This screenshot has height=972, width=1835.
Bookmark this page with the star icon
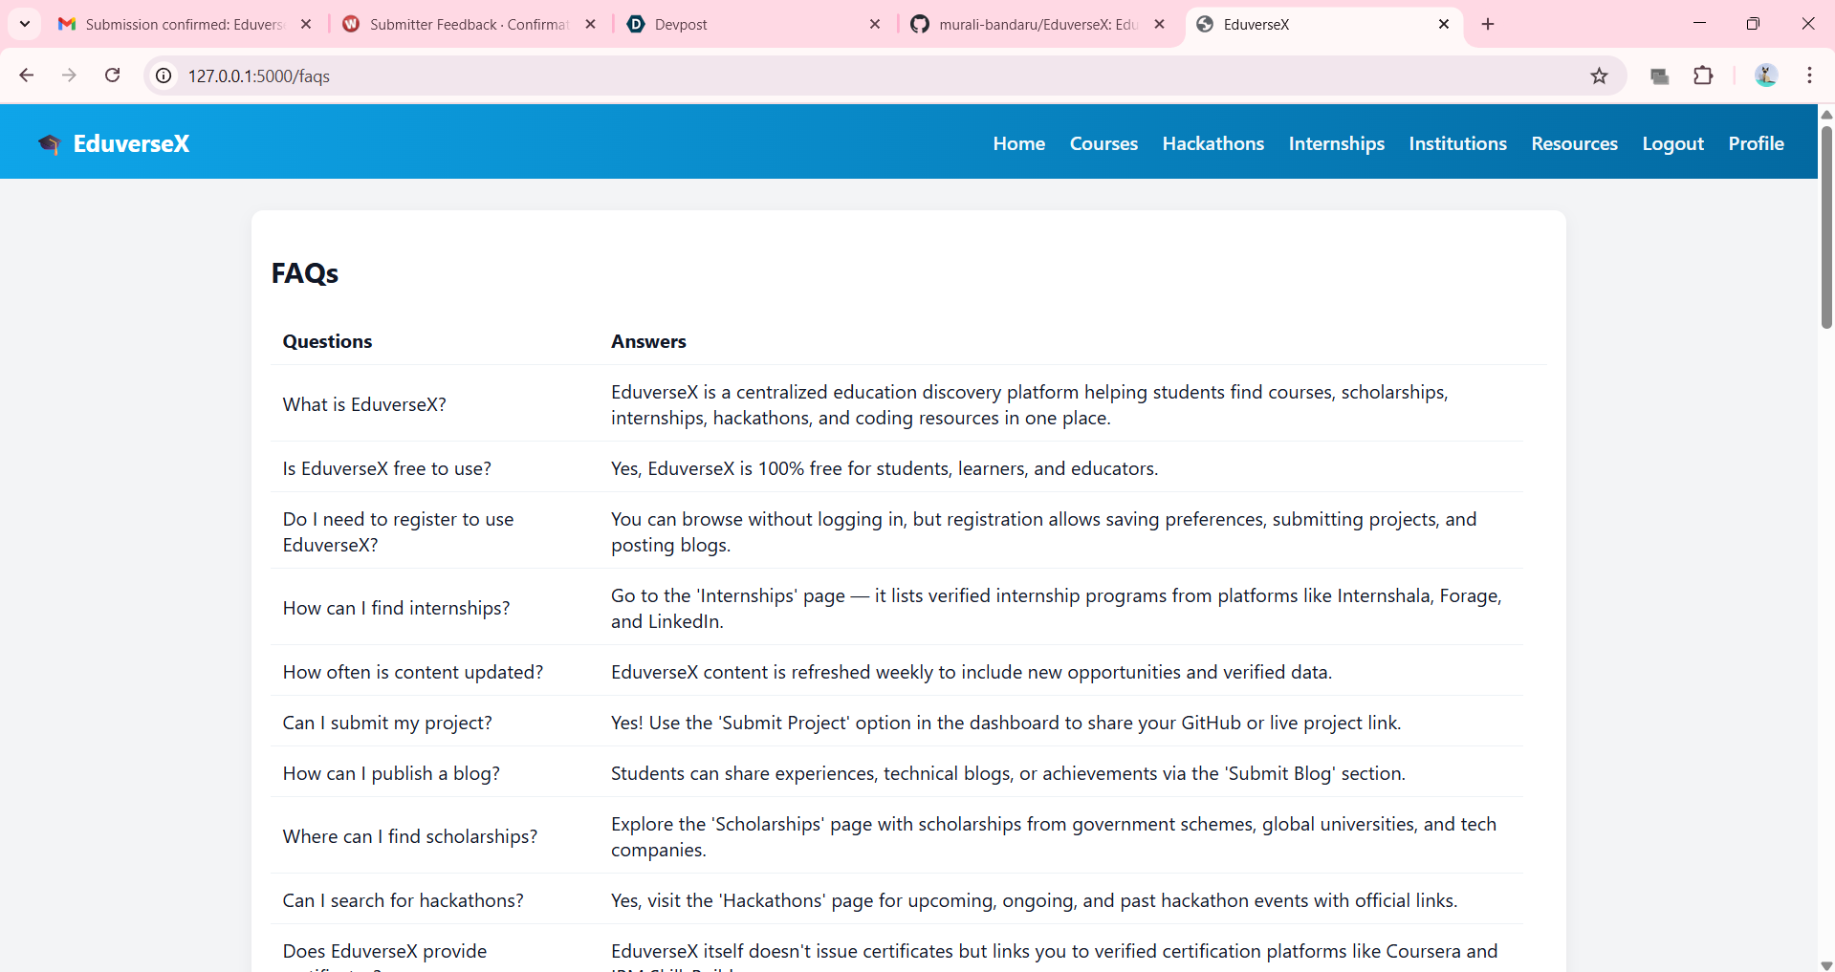(1599, 76)
